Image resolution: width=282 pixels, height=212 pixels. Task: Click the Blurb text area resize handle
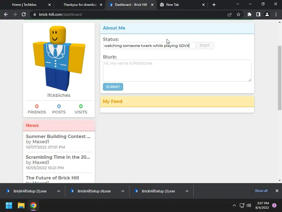(x=250, y=80)
